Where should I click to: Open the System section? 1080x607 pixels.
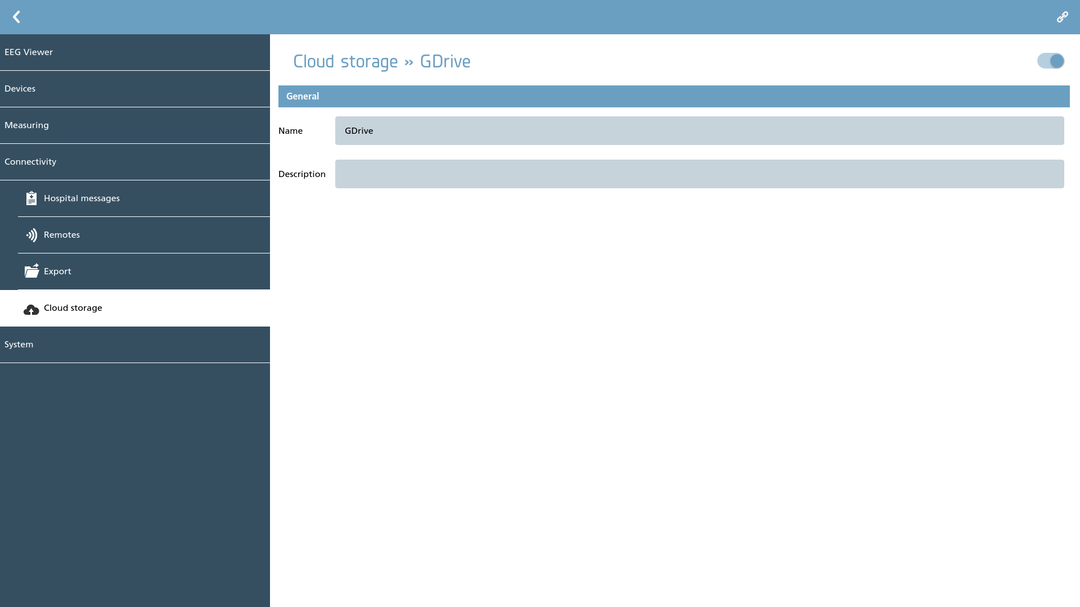(135, 345)
